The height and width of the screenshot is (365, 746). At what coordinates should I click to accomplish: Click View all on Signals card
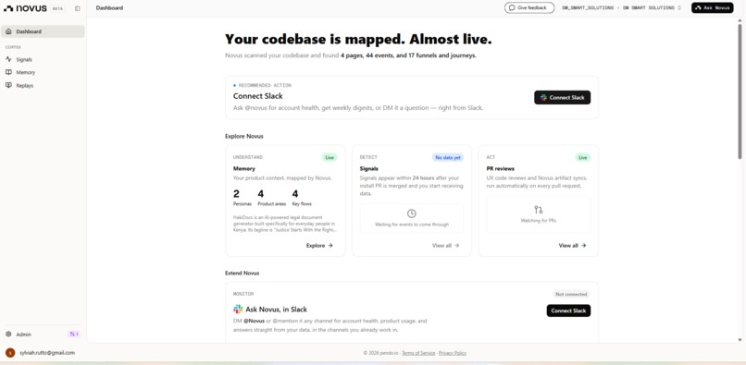(446, 246)
